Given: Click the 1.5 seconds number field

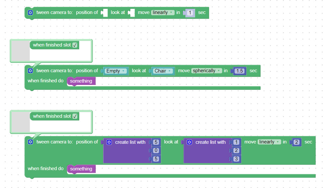Looking at the screenshot, I should coord(240,71).
